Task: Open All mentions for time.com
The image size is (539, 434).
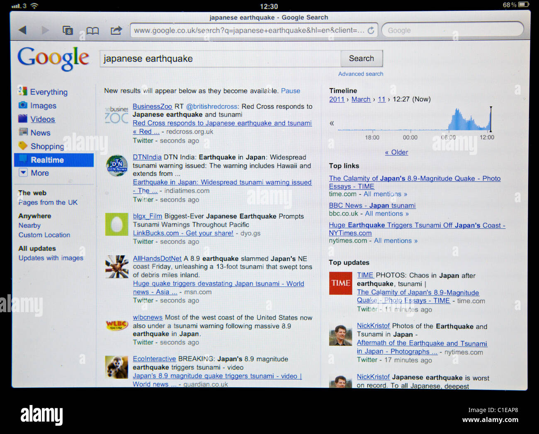Action: click(x=386, y=194)
